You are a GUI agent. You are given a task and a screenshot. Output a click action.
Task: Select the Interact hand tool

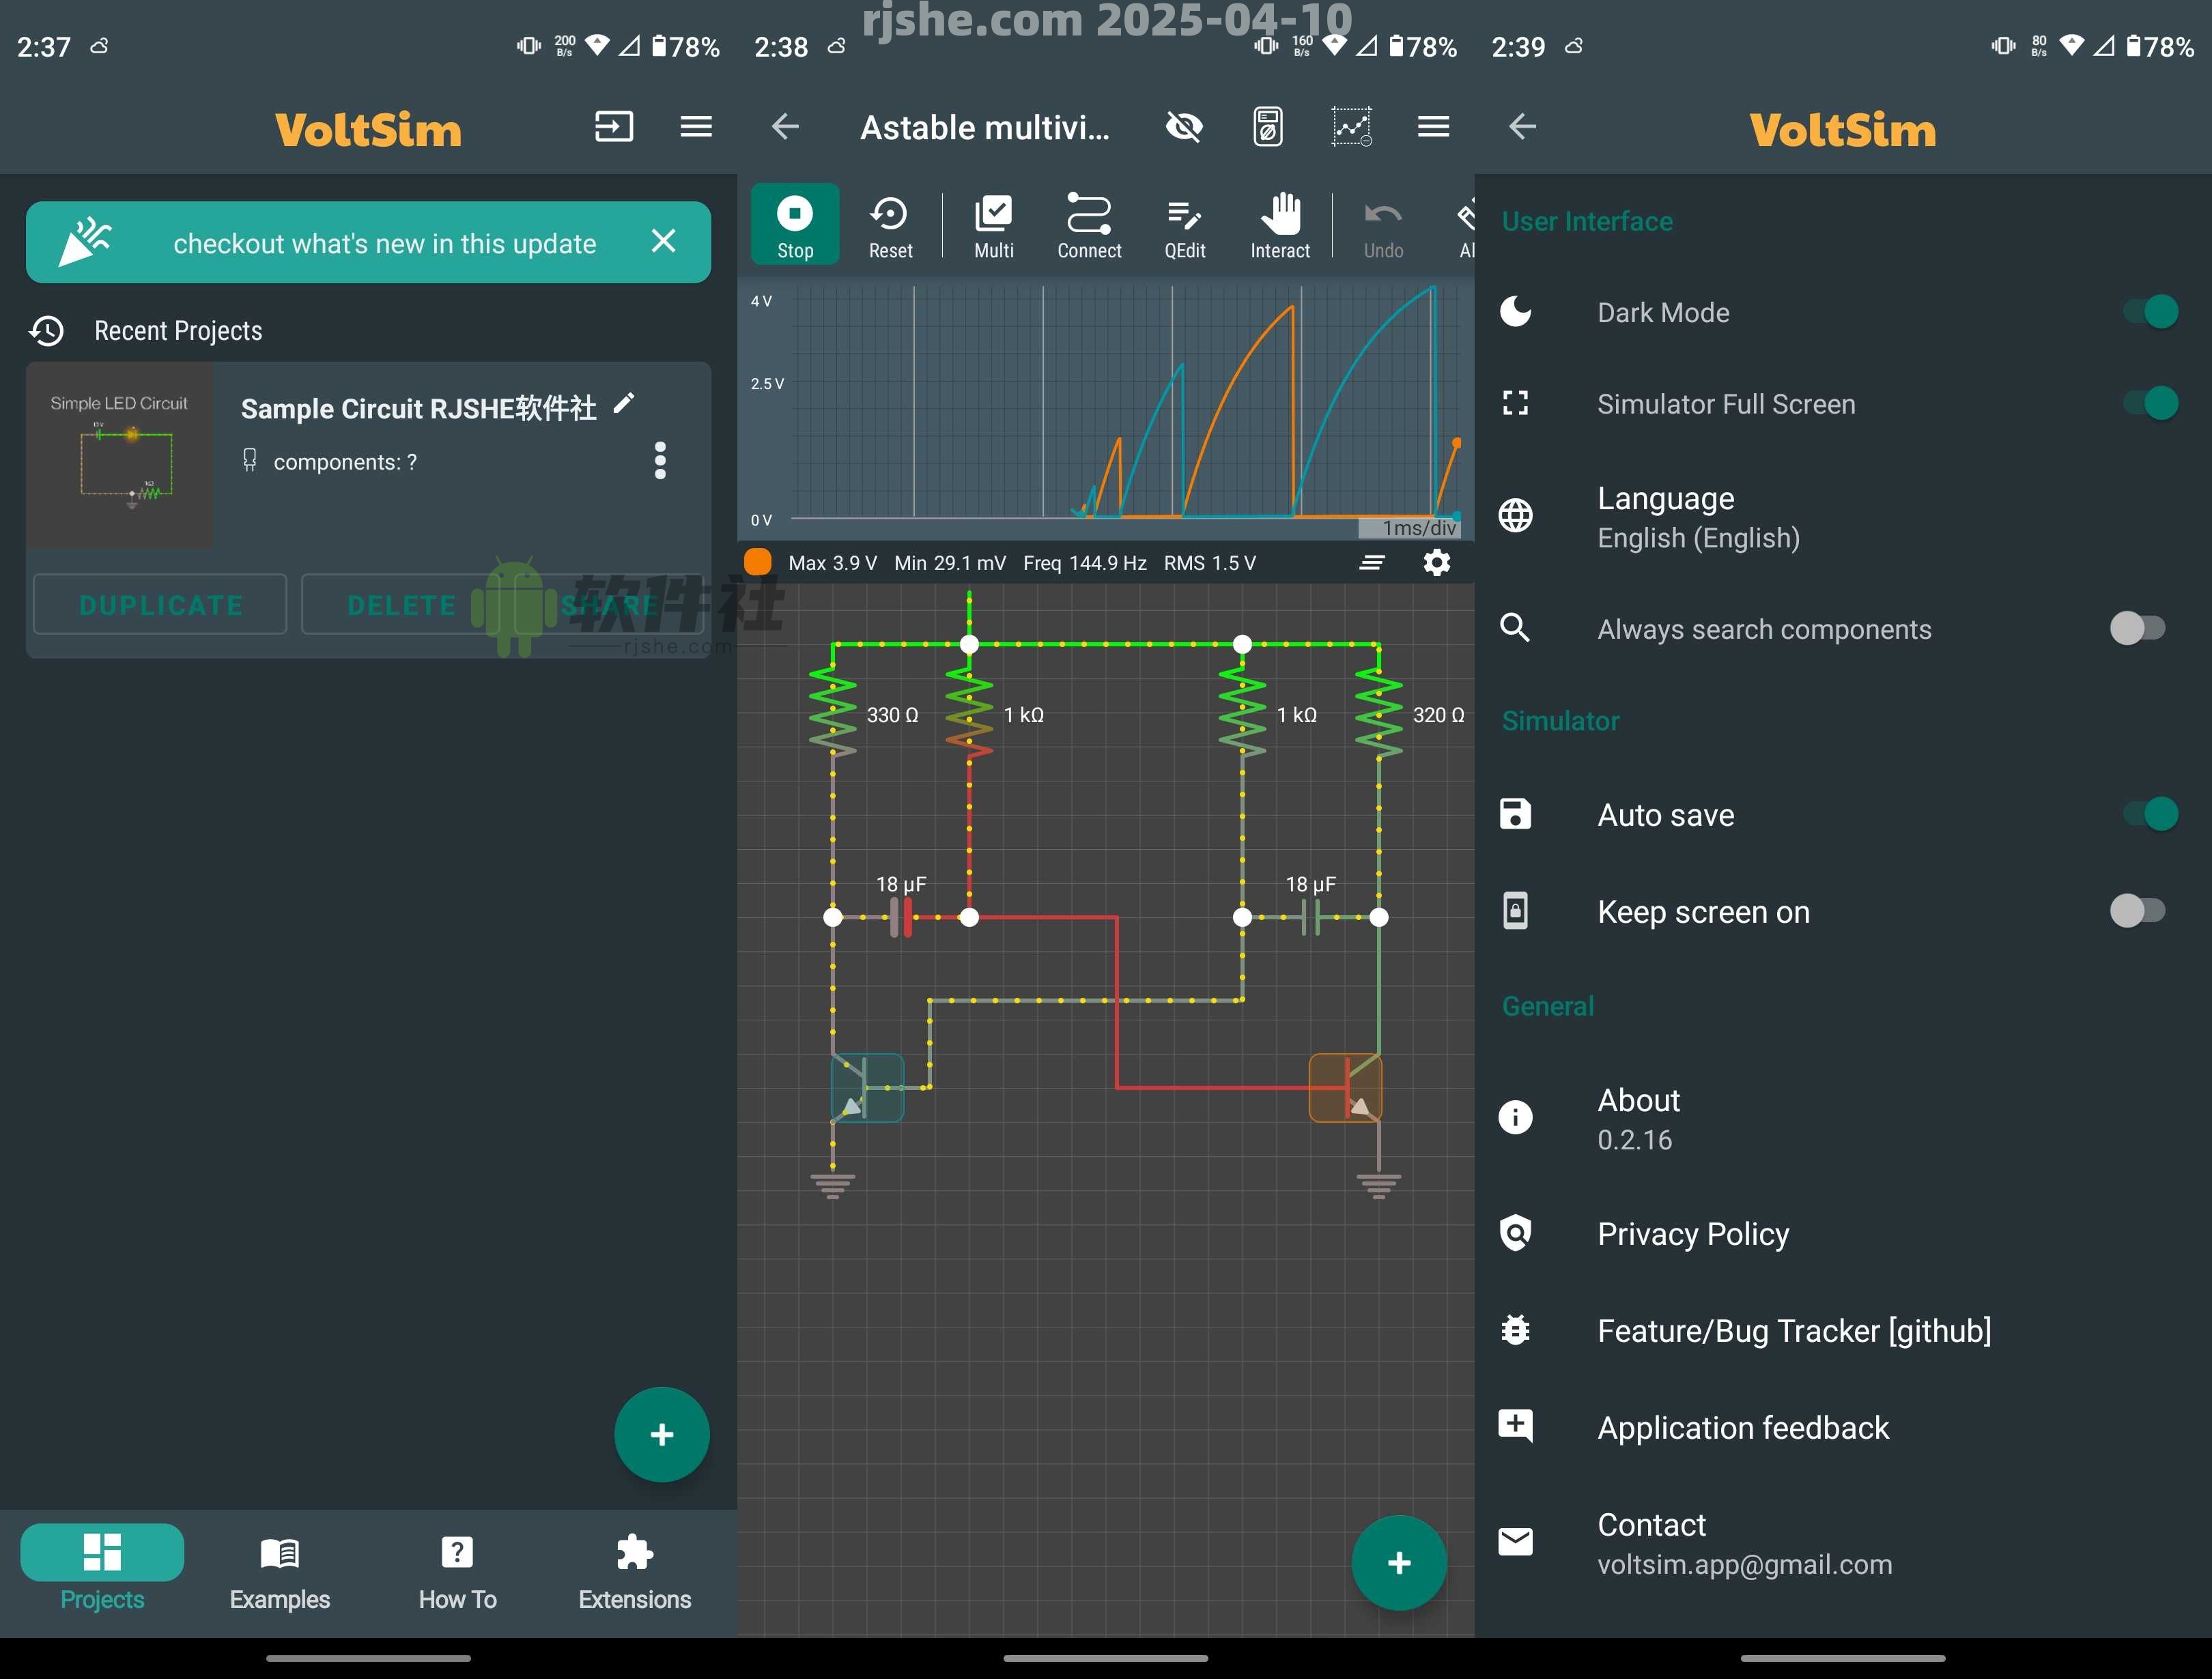(x=1280, y=226)
